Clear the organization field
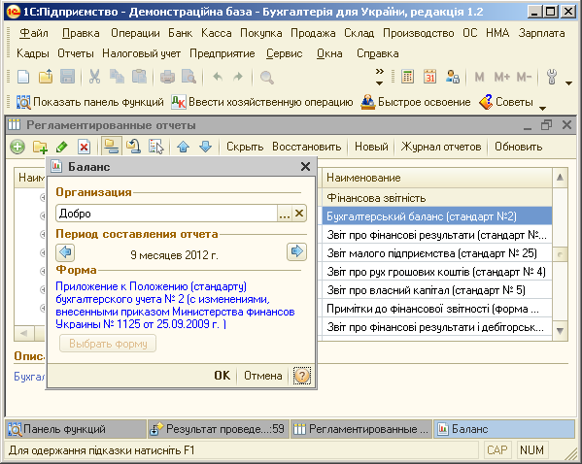 [299, 214]
